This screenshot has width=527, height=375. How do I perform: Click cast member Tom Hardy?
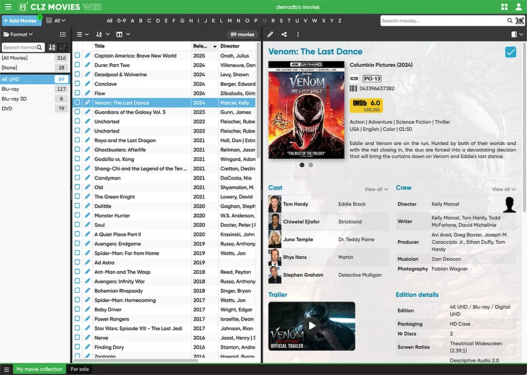pyautogui.click(x=295, y=204)
